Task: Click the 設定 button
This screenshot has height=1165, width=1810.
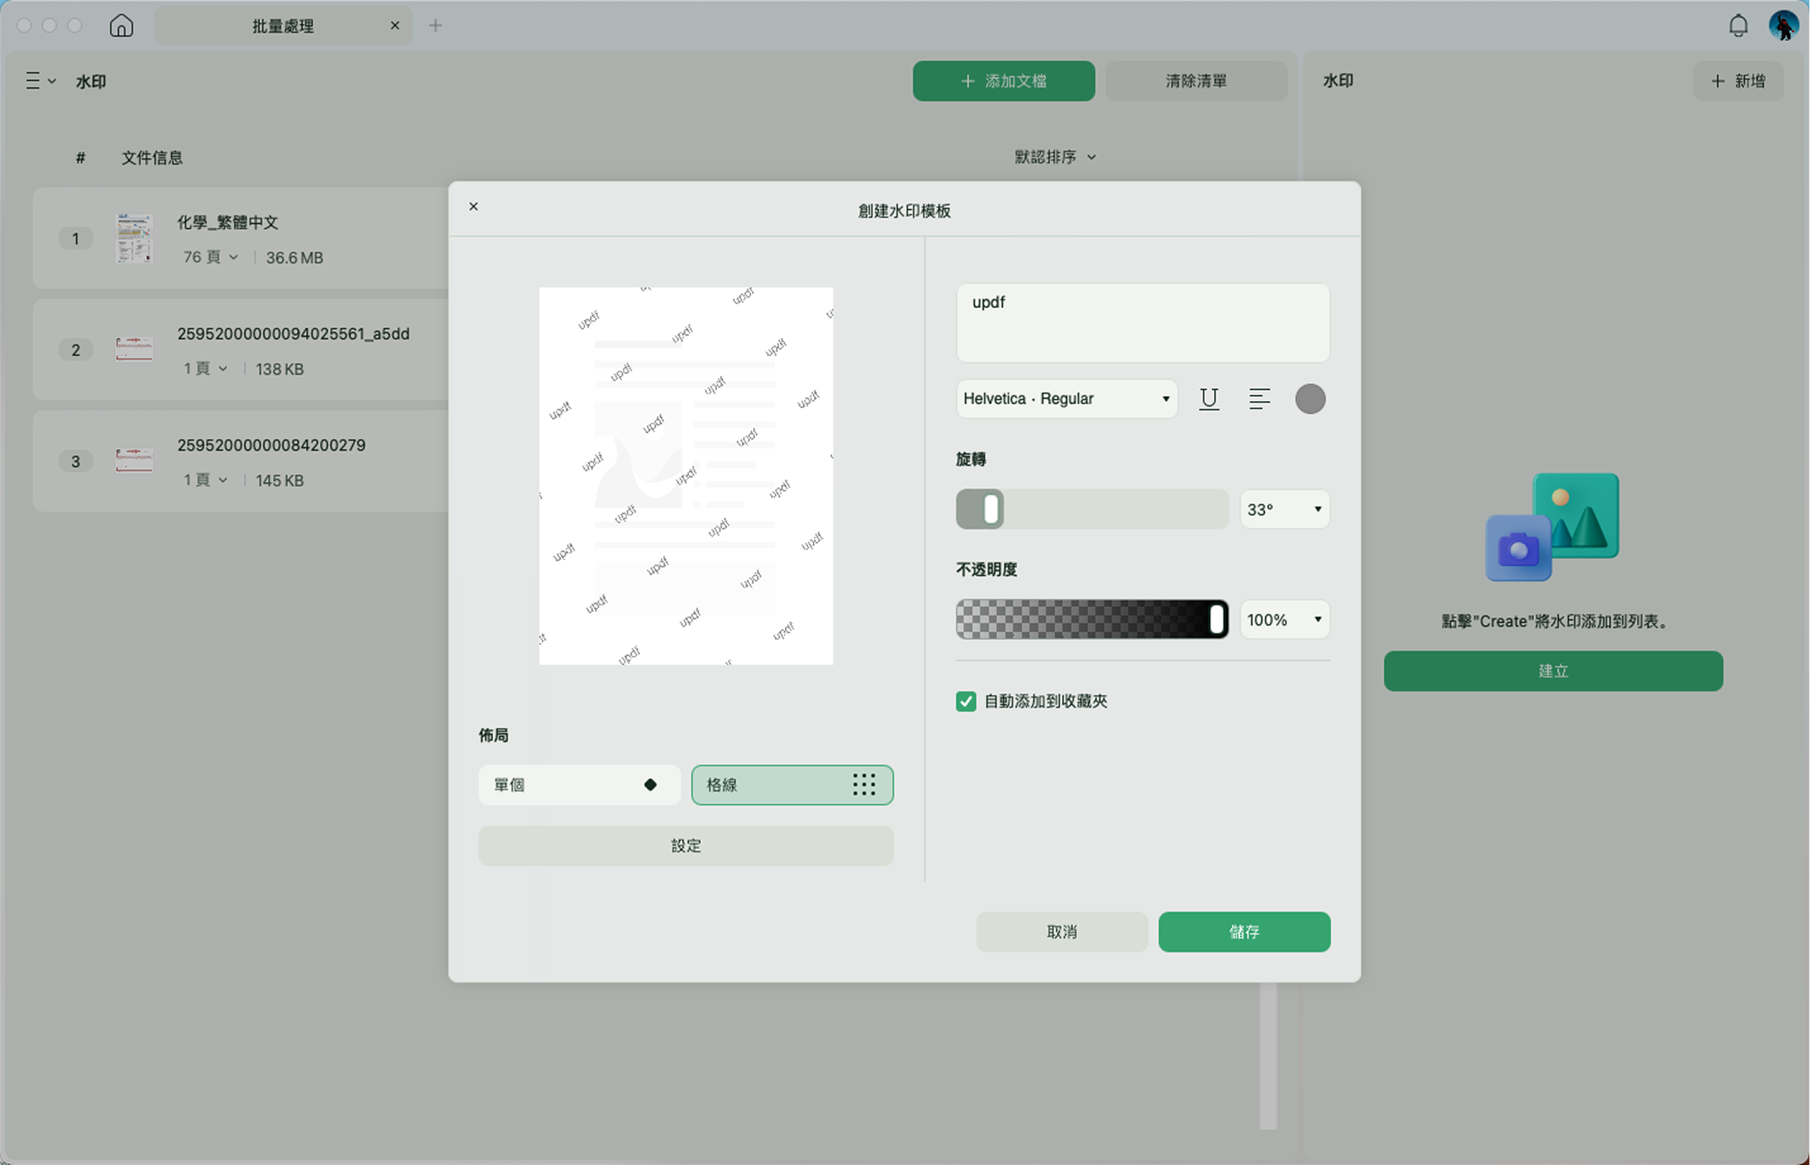Action: 686,846
